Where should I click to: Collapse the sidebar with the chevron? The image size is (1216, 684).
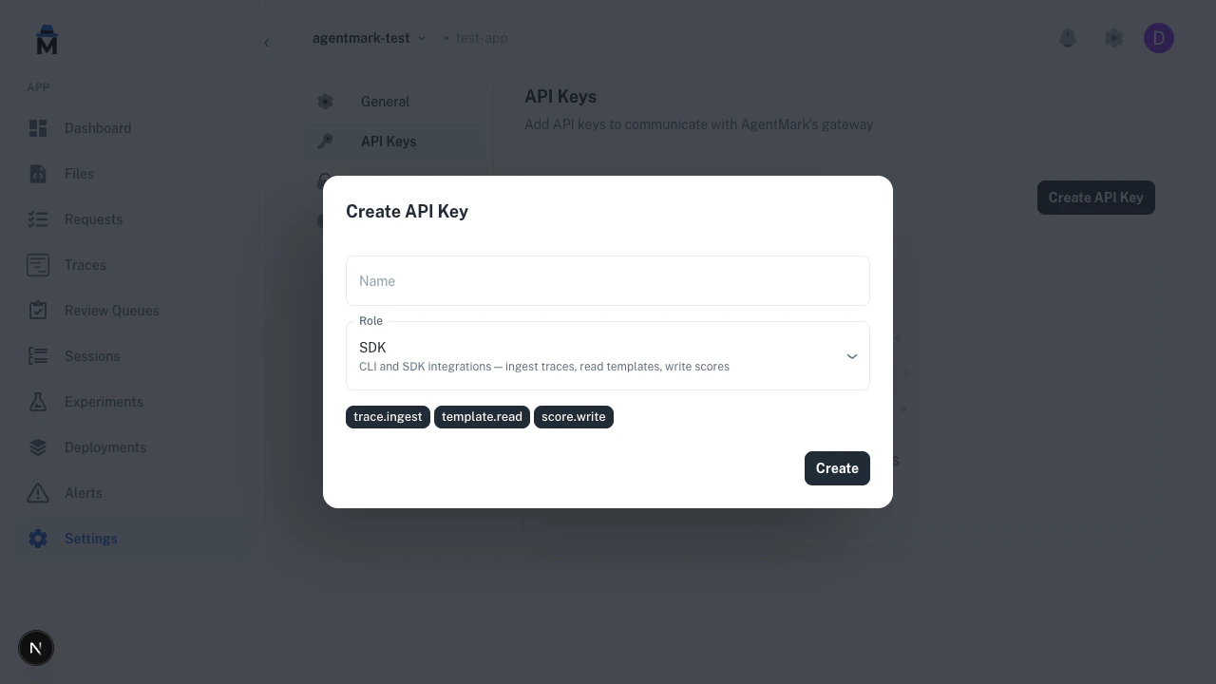click(267, 42)
